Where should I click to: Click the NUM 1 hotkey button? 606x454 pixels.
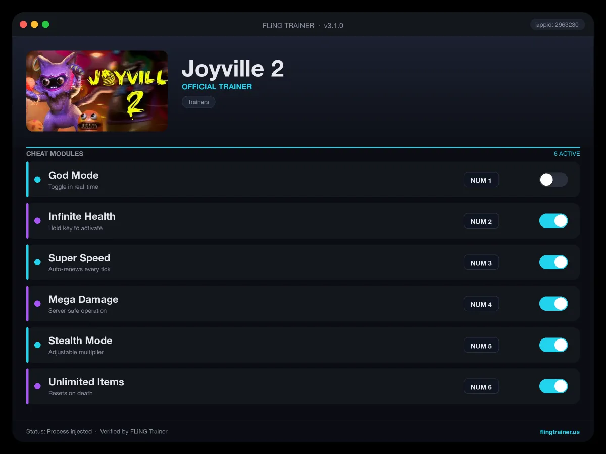click(481, 180)
